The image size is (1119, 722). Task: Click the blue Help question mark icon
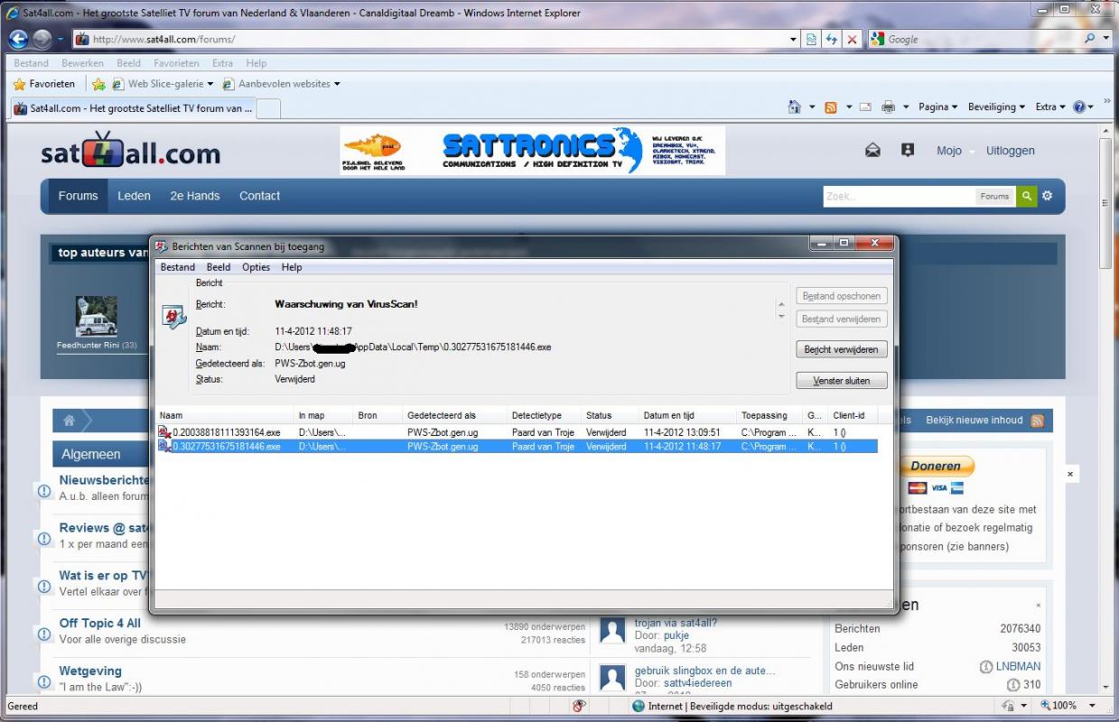tap(1079, 106)
